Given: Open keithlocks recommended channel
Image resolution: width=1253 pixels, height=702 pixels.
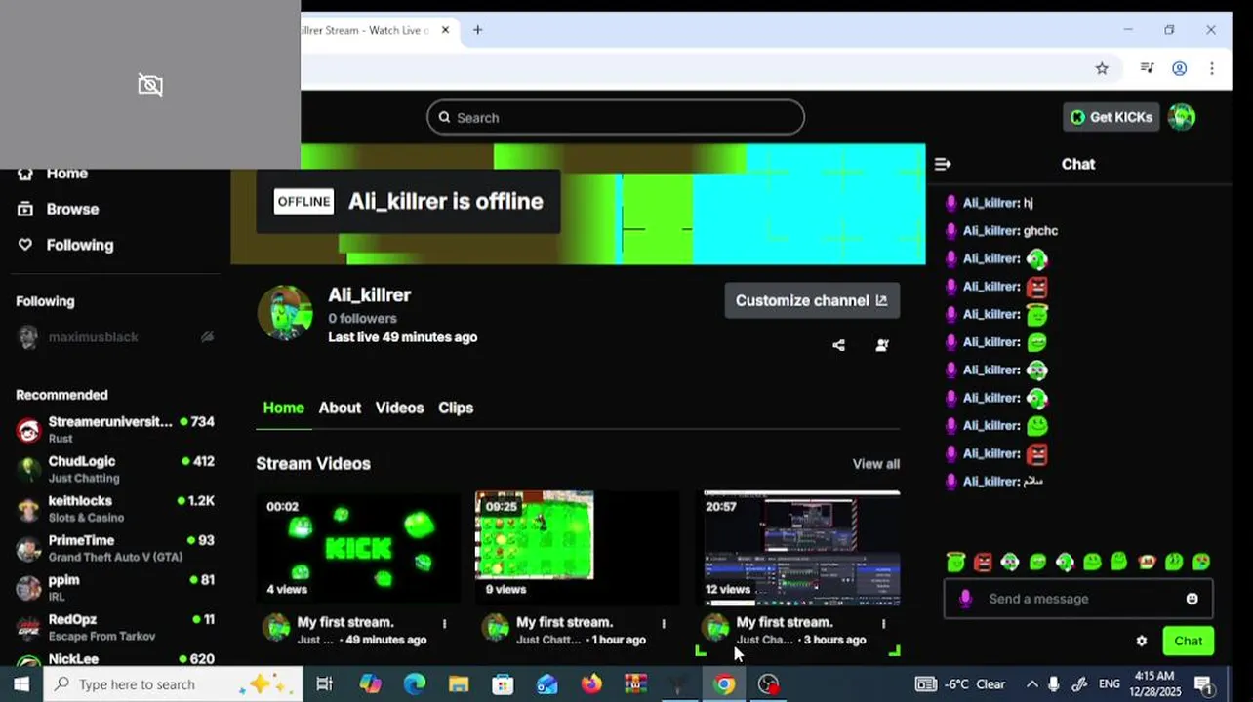Looking at the screenshot, I should [x=115, y=508].
